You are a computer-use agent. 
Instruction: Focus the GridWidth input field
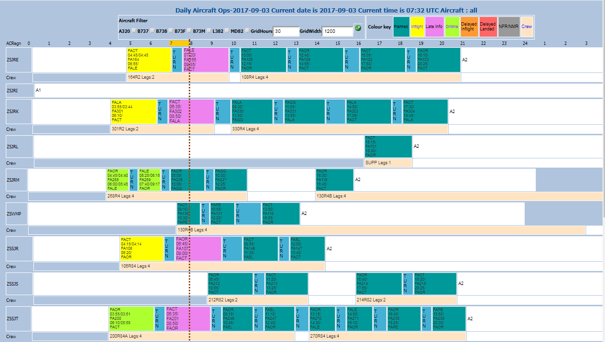[337, 31]
